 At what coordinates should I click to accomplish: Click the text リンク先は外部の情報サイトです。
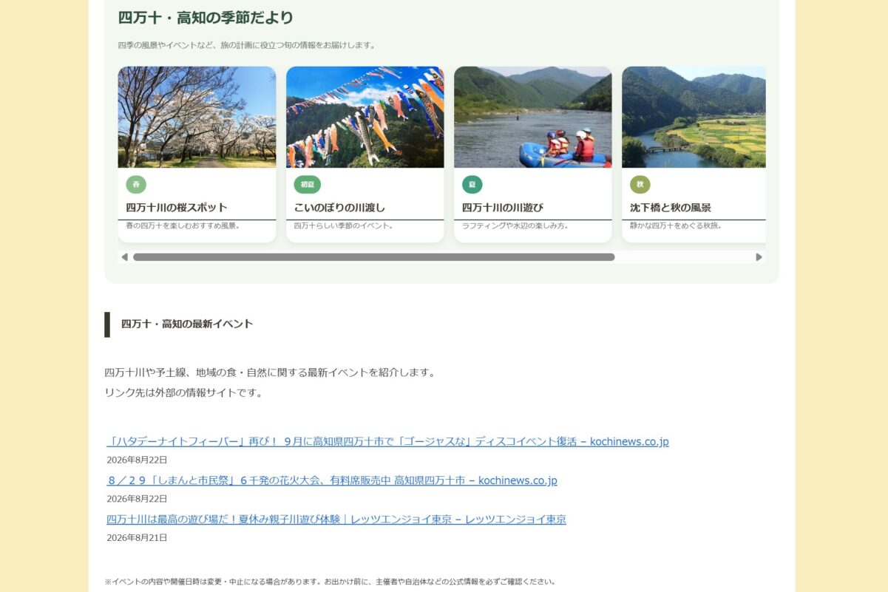[184, 392]
